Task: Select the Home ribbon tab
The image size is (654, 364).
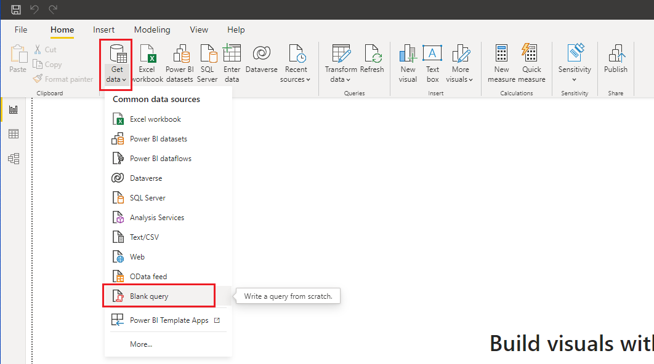Action: tap(62, 30)
